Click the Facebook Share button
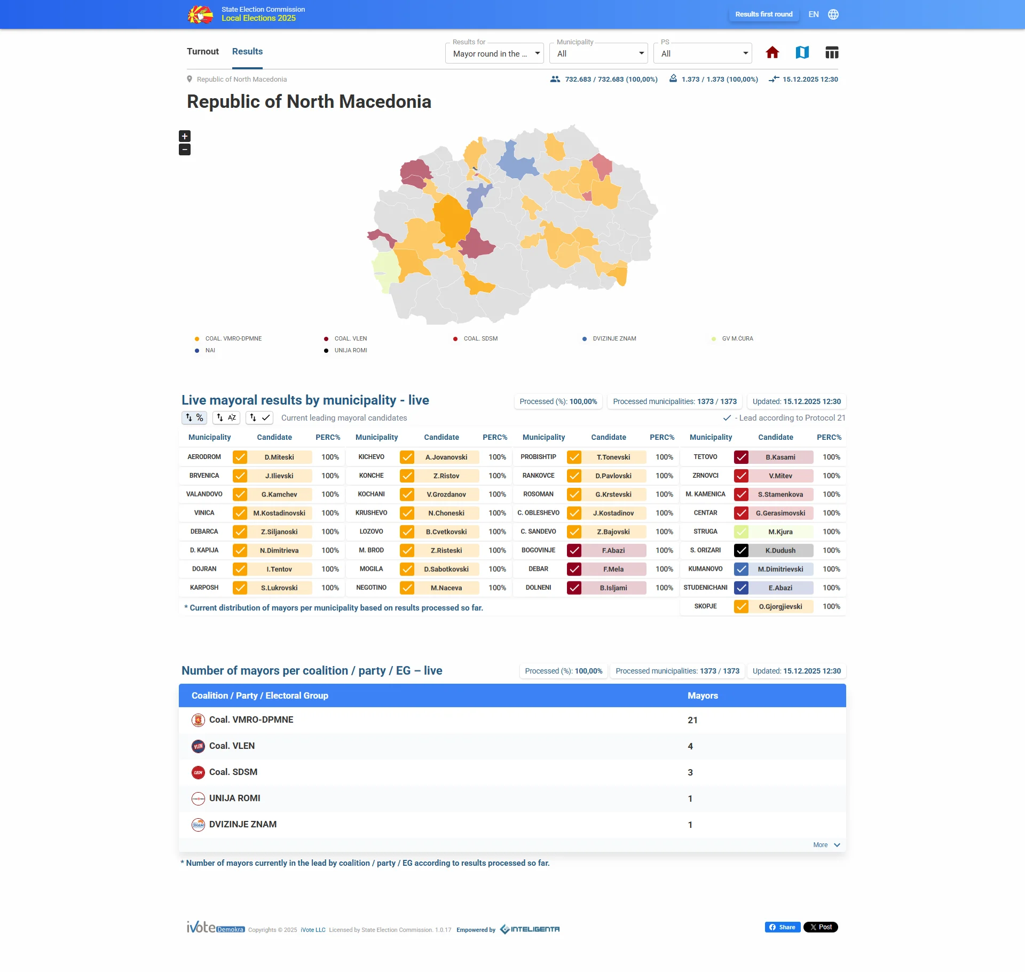Image resolution: width=1025 pixels, height=972 pixels. pyautogui.click(x=782, y=927)
